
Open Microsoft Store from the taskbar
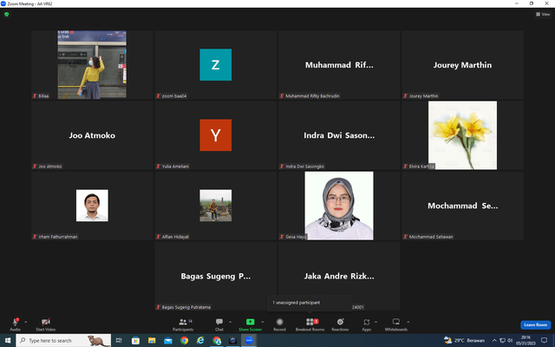pos(135,340)
